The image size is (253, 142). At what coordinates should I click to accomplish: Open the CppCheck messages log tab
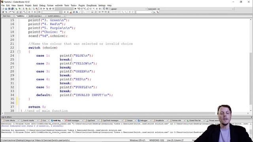111,120
